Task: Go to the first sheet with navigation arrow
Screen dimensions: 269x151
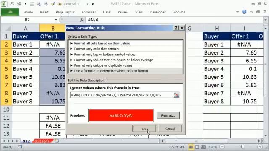Action: click(x=4, y=141)
